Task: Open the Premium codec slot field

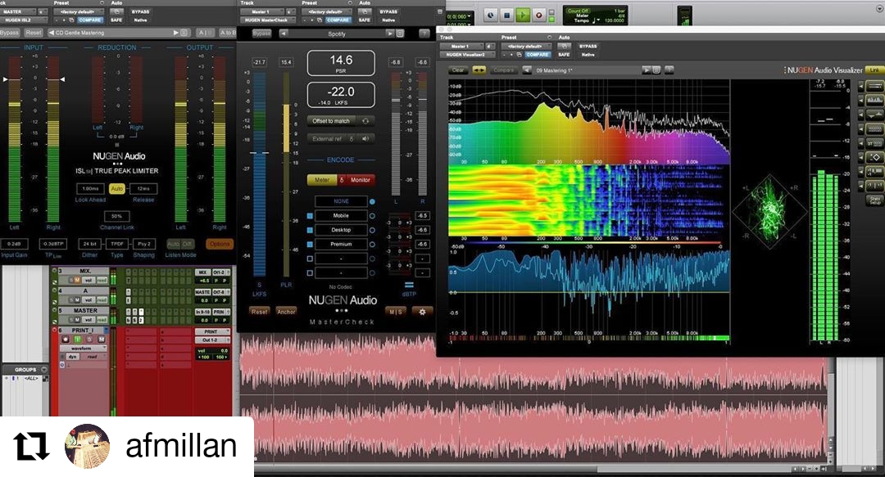Action: [x=341, y=244]
